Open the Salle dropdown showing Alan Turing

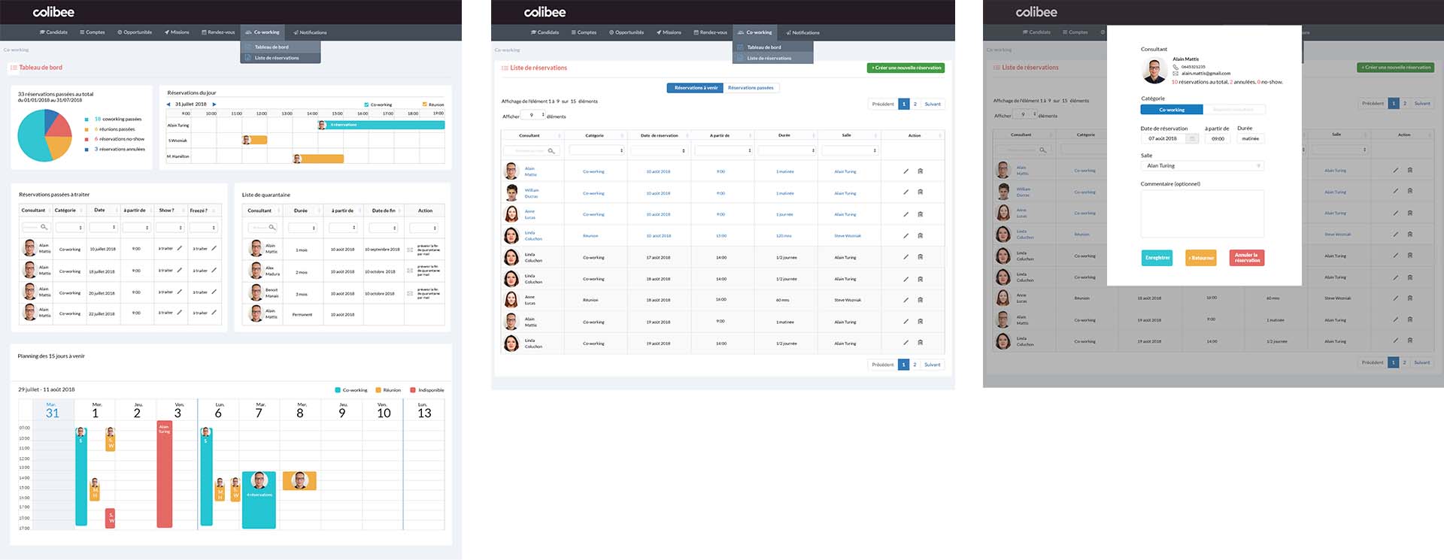click(1202, 166)
